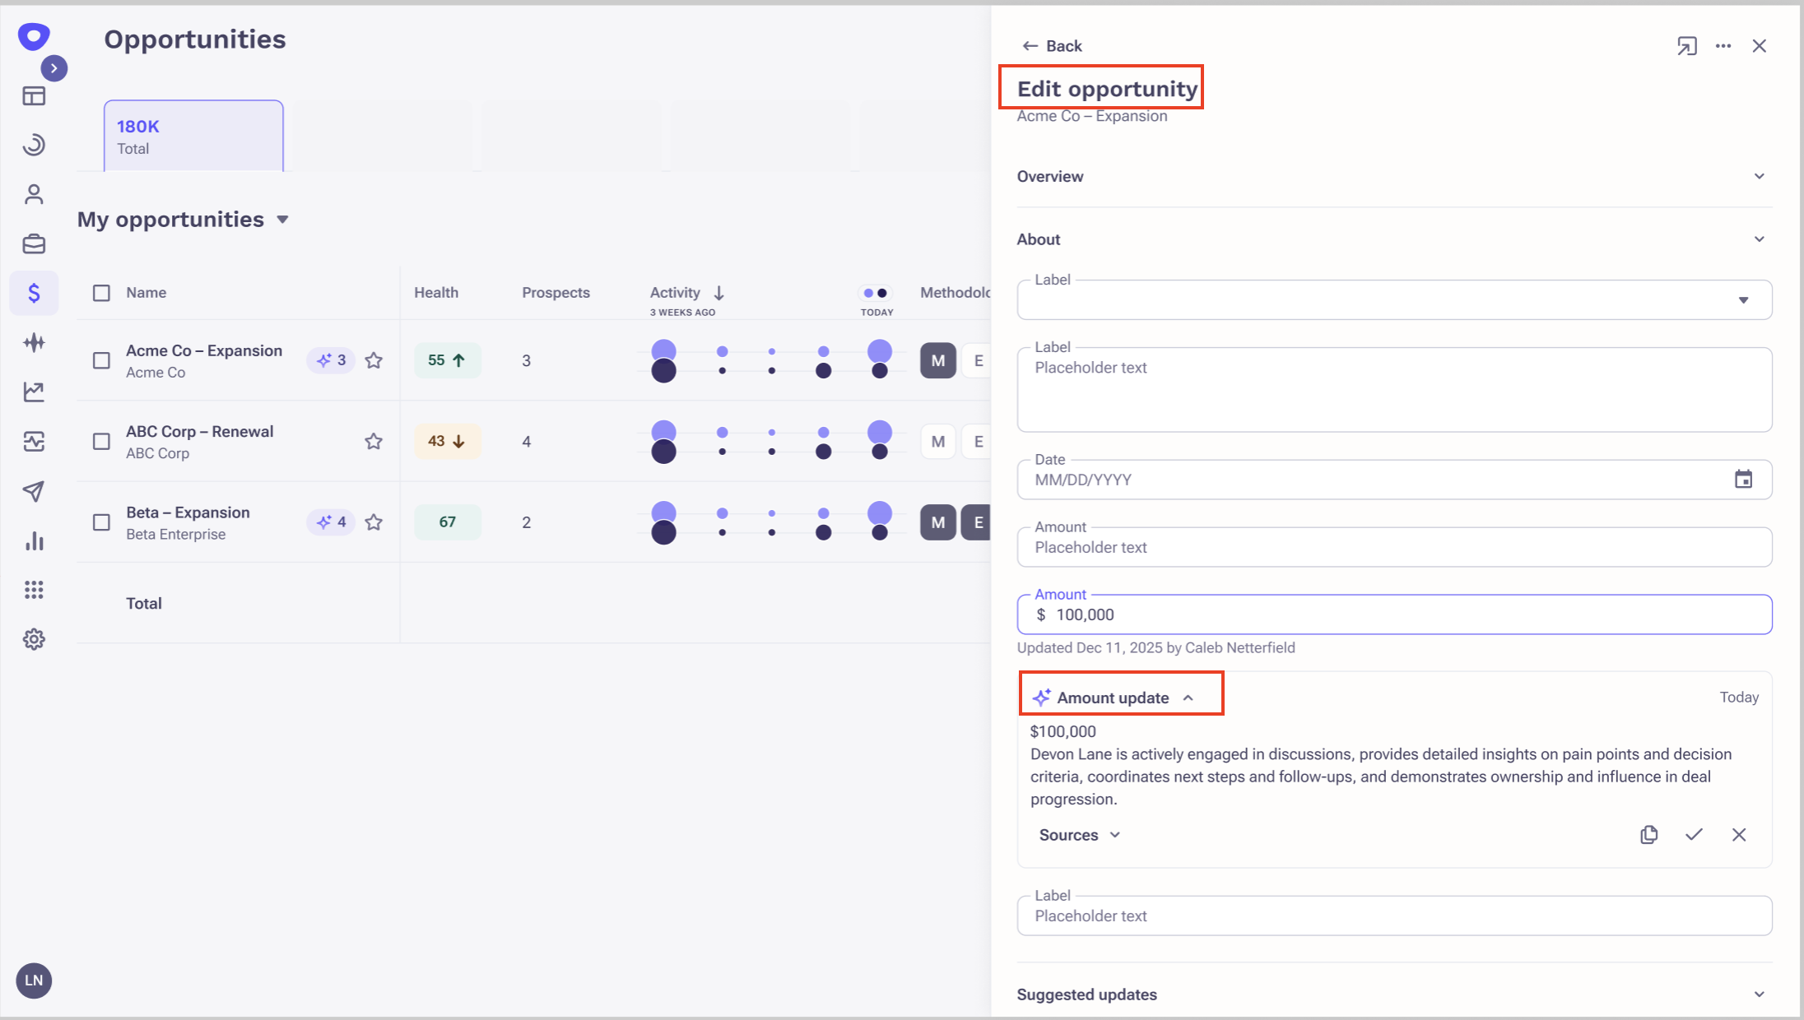This screenshot has width=1804, height=1020.
Task: Select the 180K Total tab
Action: coord(193,137)
